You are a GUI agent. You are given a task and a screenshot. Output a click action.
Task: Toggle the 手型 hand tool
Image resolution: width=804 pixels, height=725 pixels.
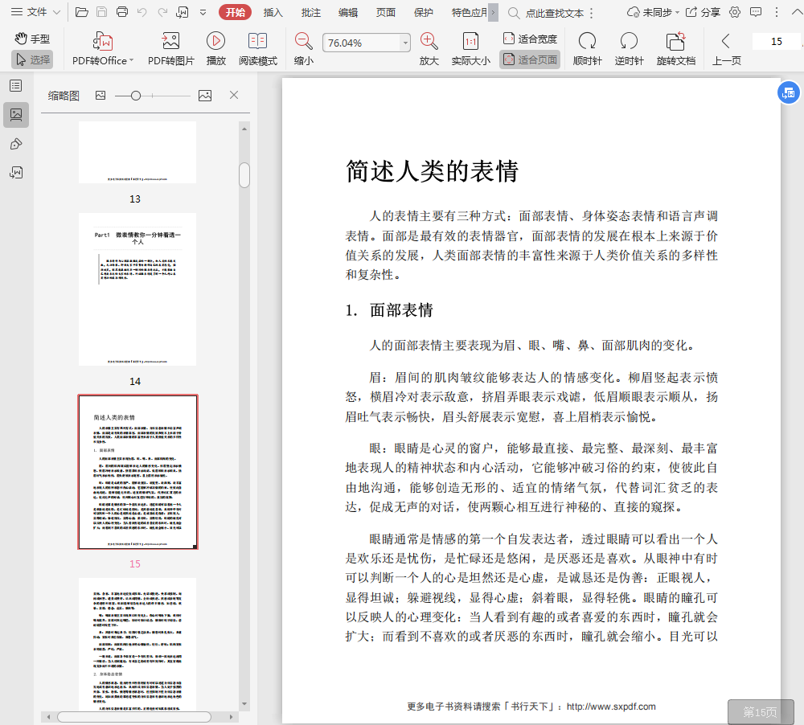click(32, 39)
